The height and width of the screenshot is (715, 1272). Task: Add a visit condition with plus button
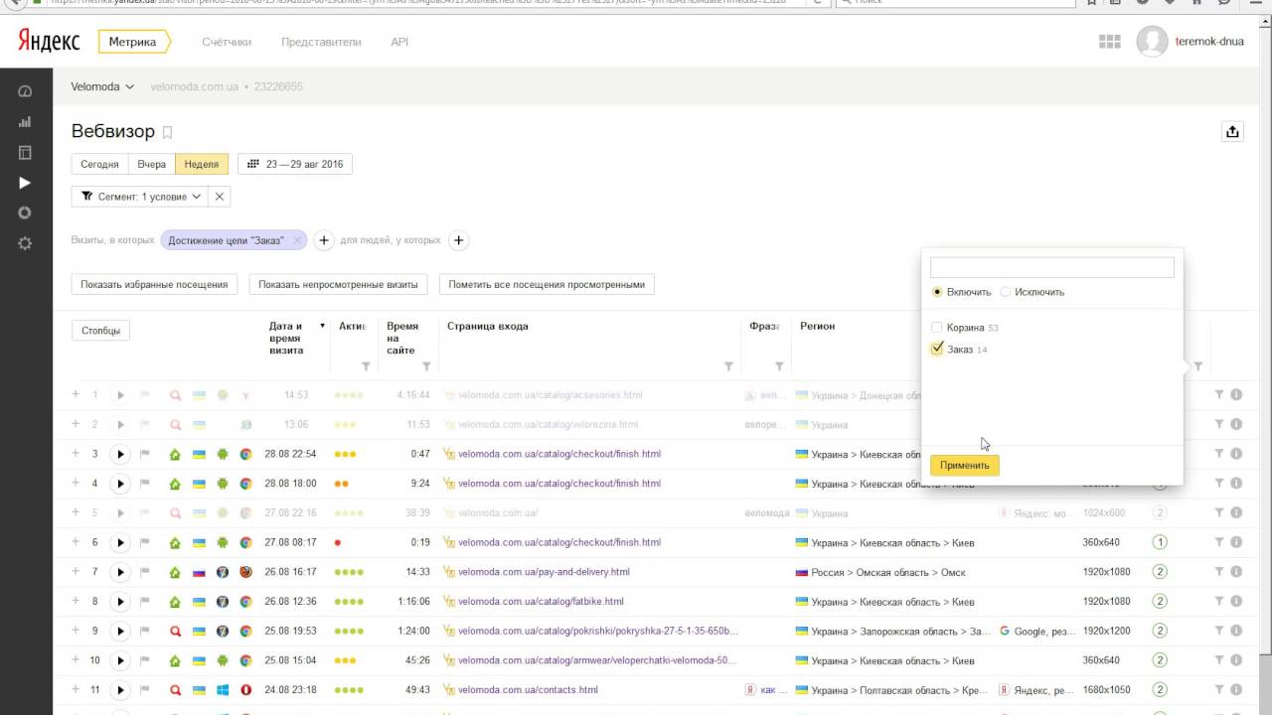[x=323, y=240]
